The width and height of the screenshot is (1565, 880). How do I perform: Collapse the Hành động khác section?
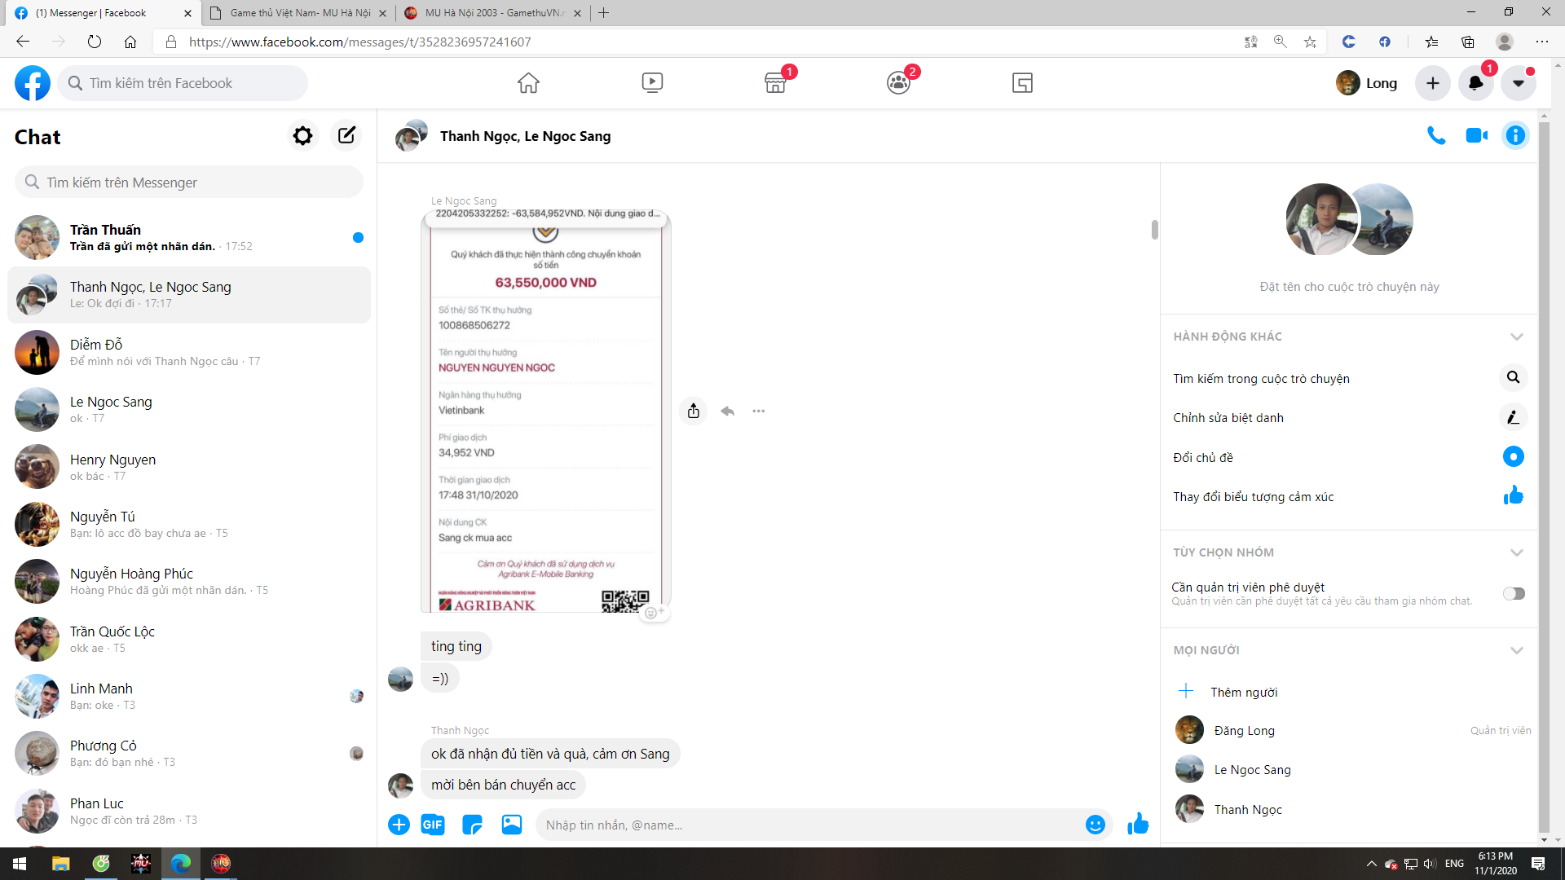(x=1516, y=337)
